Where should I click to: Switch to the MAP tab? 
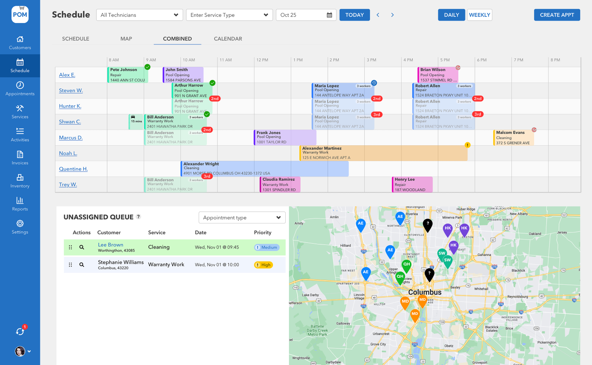(x=126, y=39)
